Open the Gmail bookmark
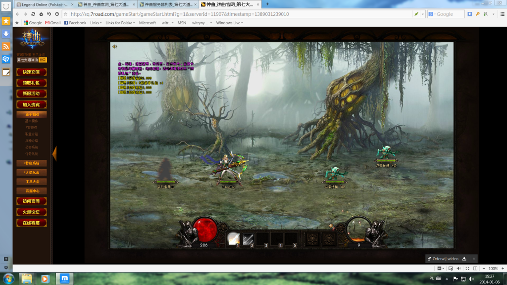The height and width of the screenshot is (285, 507). click(52, 23)
